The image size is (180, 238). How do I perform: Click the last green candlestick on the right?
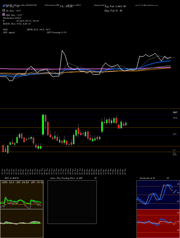pyautogui.click(x=126, y=124)
